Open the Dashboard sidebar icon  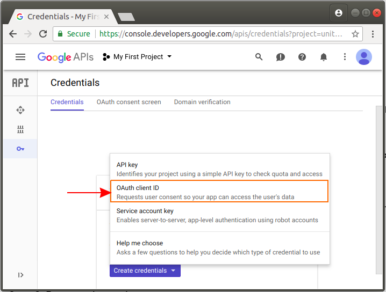pos(20,110)
